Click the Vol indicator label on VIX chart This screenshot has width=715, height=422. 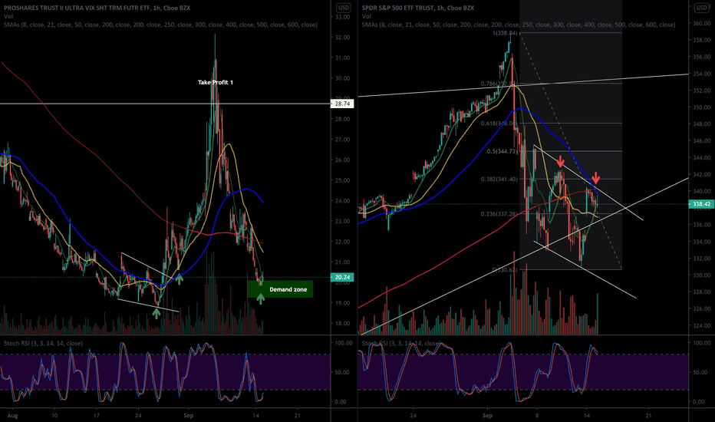coord(8,16)
